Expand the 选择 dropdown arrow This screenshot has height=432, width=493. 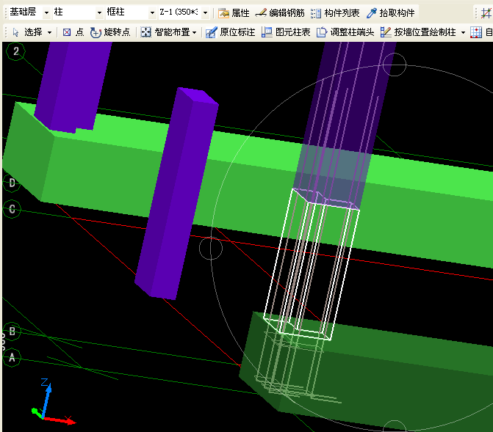pyautogui.click(x=49, y=32)
